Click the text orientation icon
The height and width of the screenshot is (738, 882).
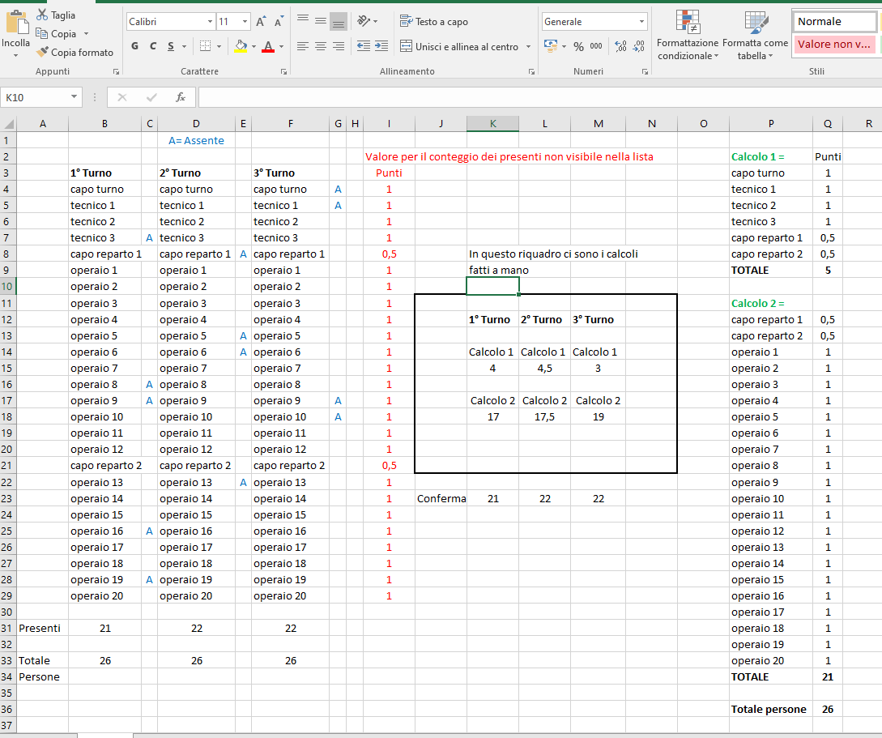(x=364, y=21)
